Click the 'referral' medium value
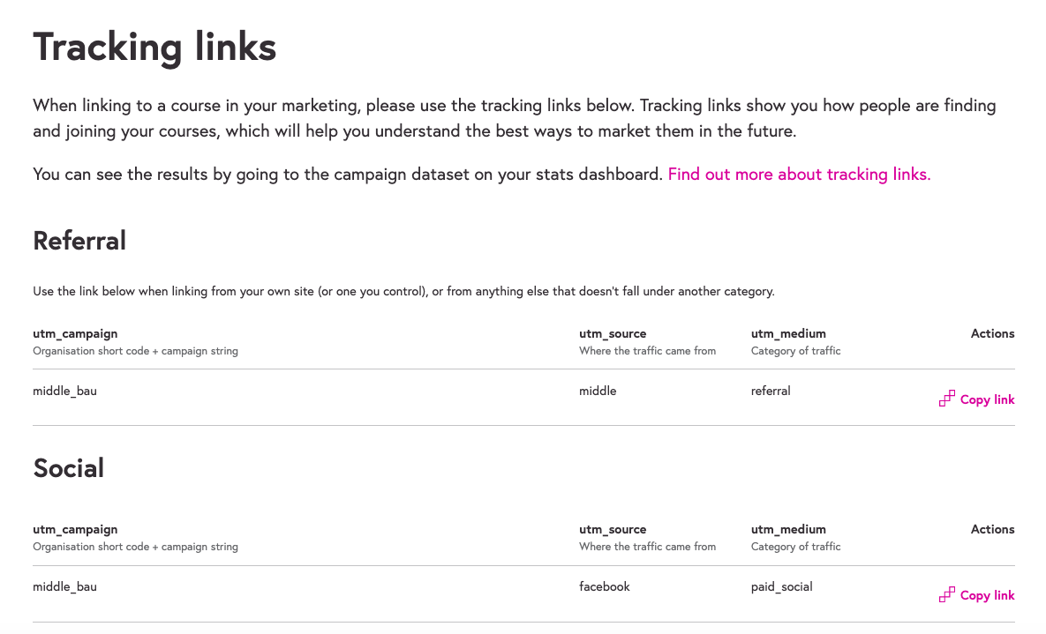 [771, 391]
